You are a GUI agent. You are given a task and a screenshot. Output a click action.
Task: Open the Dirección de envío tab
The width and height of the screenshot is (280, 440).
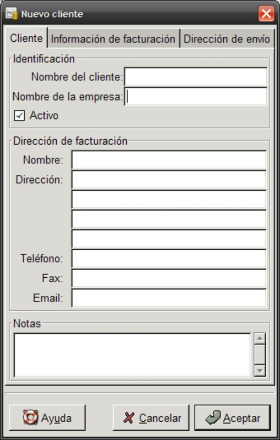[x=227, y=38]
